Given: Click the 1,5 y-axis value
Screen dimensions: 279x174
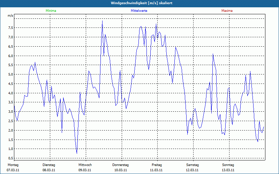Looking at the screenshot, I should (x=10, y=140).
